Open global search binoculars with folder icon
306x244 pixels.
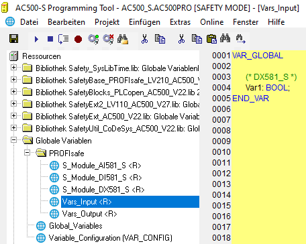point(123,39)
